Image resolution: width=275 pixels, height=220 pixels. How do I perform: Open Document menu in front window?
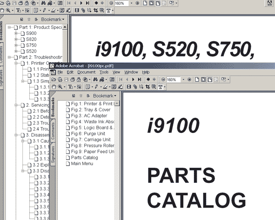pyautogui.click(x=87, y=72)
